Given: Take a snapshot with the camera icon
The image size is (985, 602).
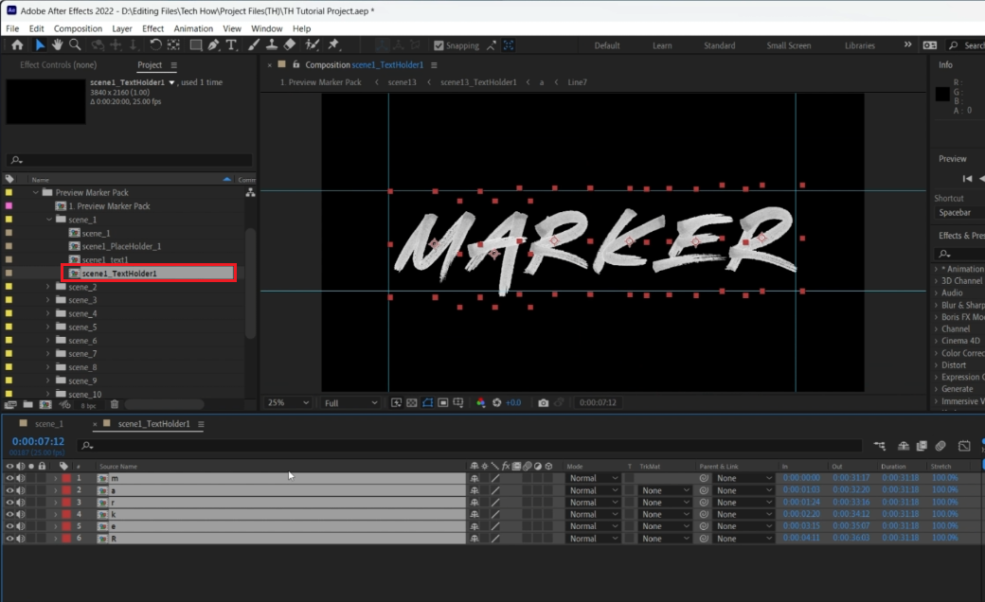Looking at the screenshot, I should [x=543, y=402].
